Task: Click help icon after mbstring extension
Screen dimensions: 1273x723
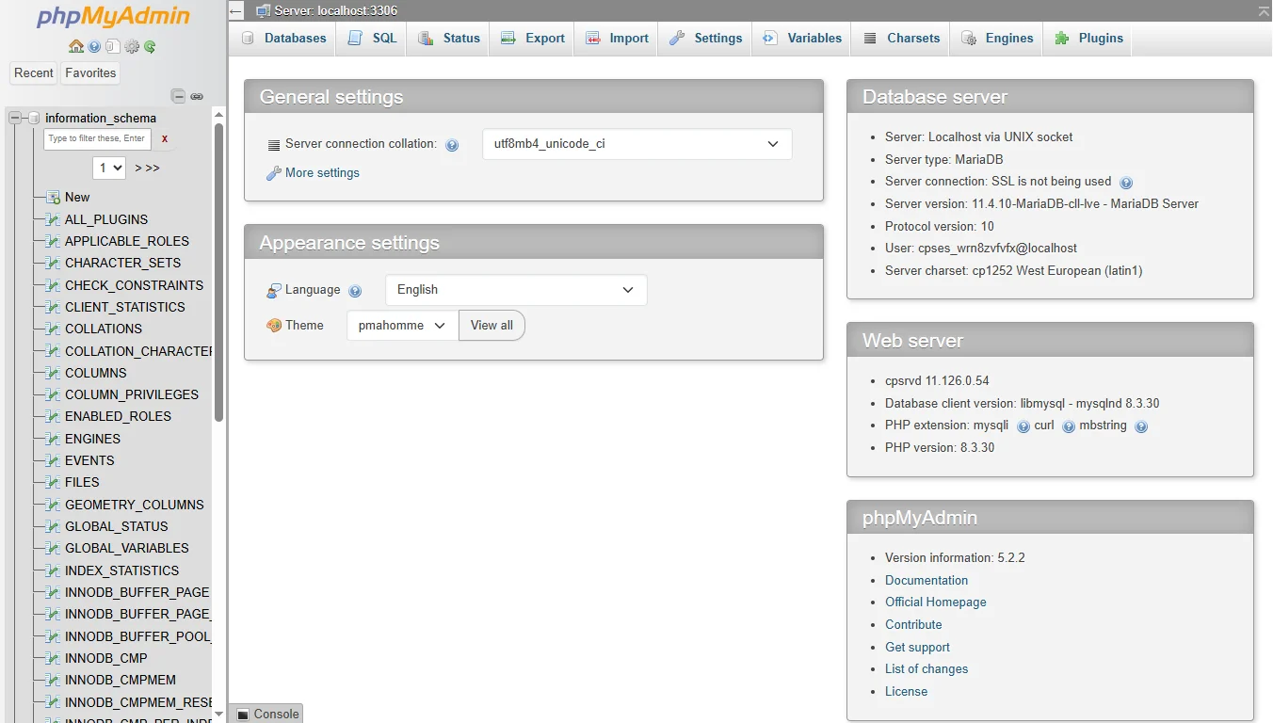Action: [1141, 426]
